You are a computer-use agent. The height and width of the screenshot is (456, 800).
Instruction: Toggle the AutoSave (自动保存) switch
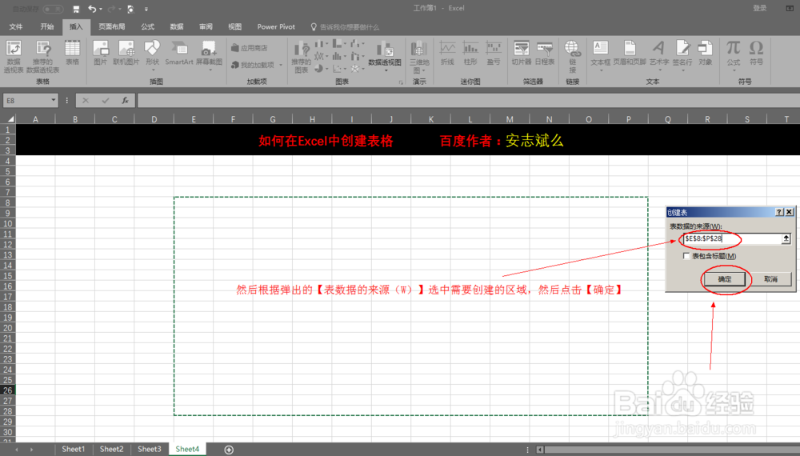(53, 9)
